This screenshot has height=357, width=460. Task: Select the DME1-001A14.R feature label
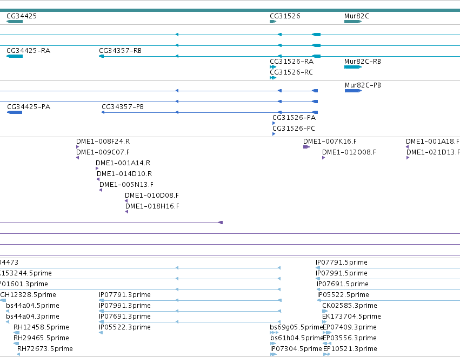coord(123,163)
